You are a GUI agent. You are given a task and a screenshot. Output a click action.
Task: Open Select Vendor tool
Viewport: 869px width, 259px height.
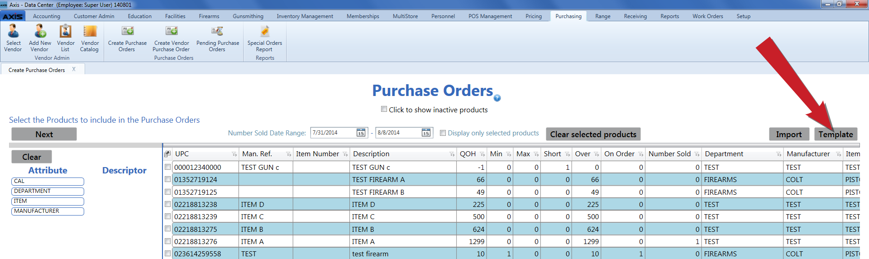pyautogui.click(x=13, y=38)
